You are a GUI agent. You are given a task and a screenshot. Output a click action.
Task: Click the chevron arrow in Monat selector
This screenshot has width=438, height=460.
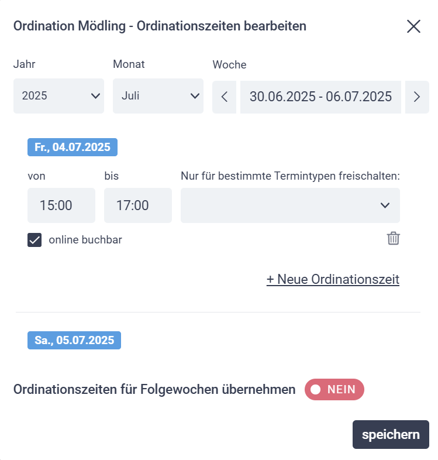pyautogui.click(x=195, y=96)
